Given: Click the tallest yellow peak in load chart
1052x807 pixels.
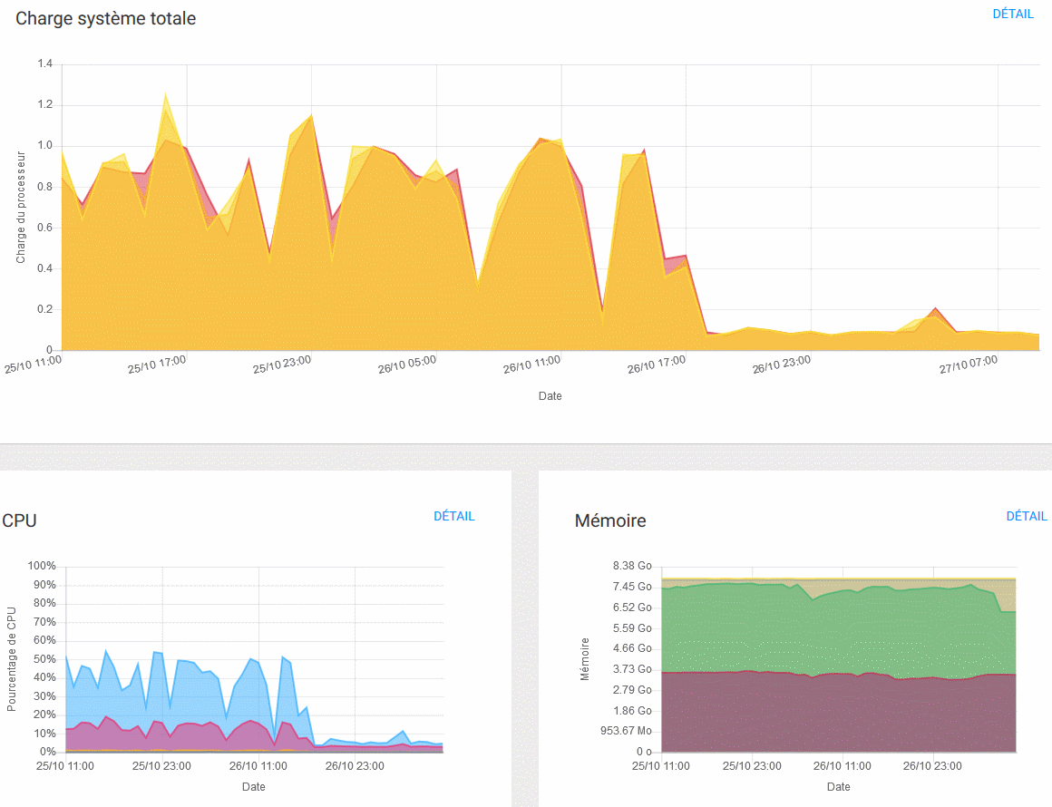Looking at the screenshot, I should click(x=165, y=95).
